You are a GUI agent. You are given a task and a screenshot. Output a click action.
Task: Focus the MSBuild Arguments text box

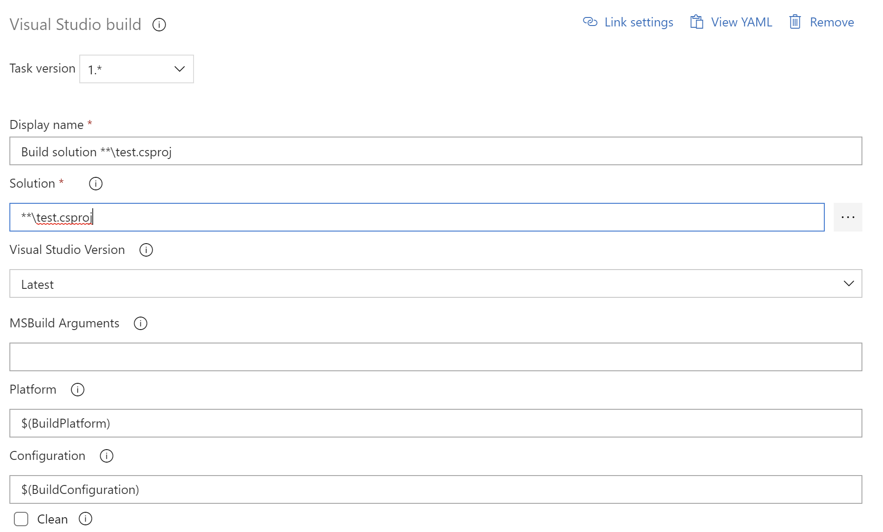coord(435,357)
